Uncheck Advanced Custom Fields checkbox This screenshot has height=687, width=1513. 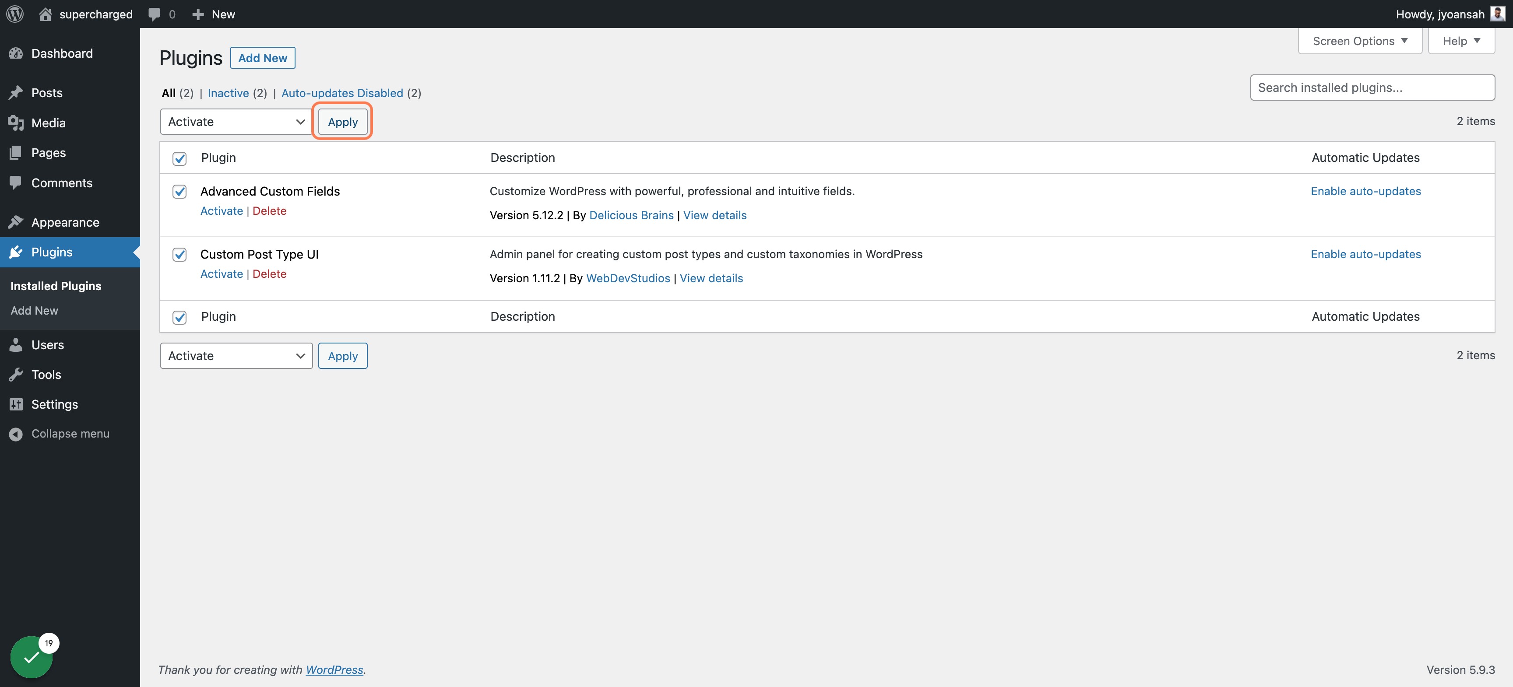180,191
